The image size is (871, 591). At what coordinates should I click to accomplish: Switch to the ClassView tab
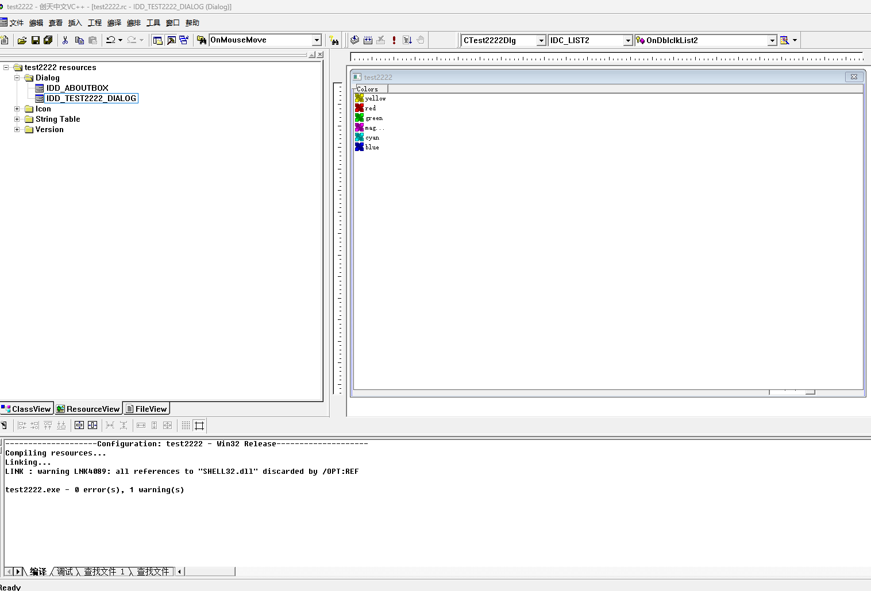point(26,409)
